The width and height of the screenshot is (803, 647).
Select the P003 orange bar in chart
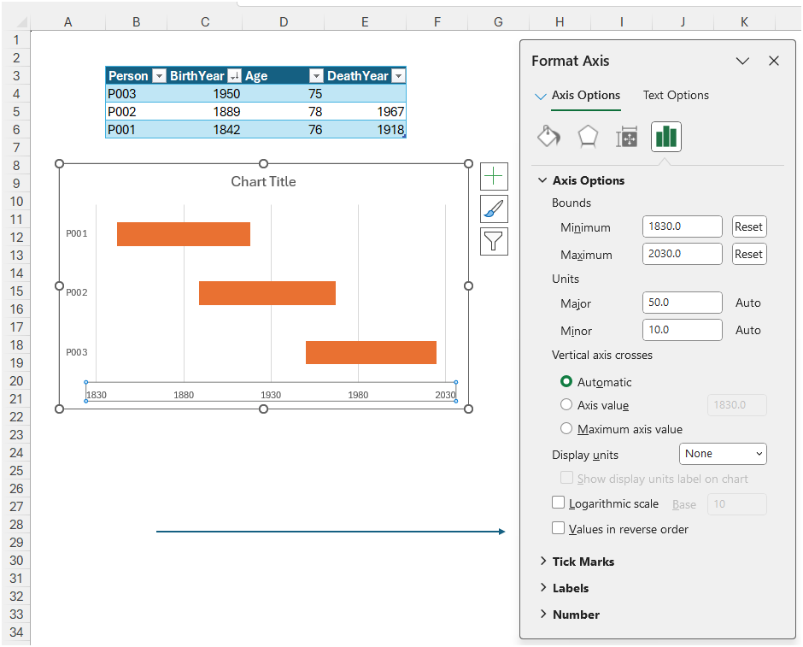[371, 352]
